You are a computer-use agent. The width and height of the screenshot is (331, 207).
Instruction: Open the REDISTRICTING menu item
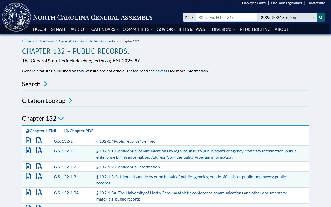(x=255, y=29)
